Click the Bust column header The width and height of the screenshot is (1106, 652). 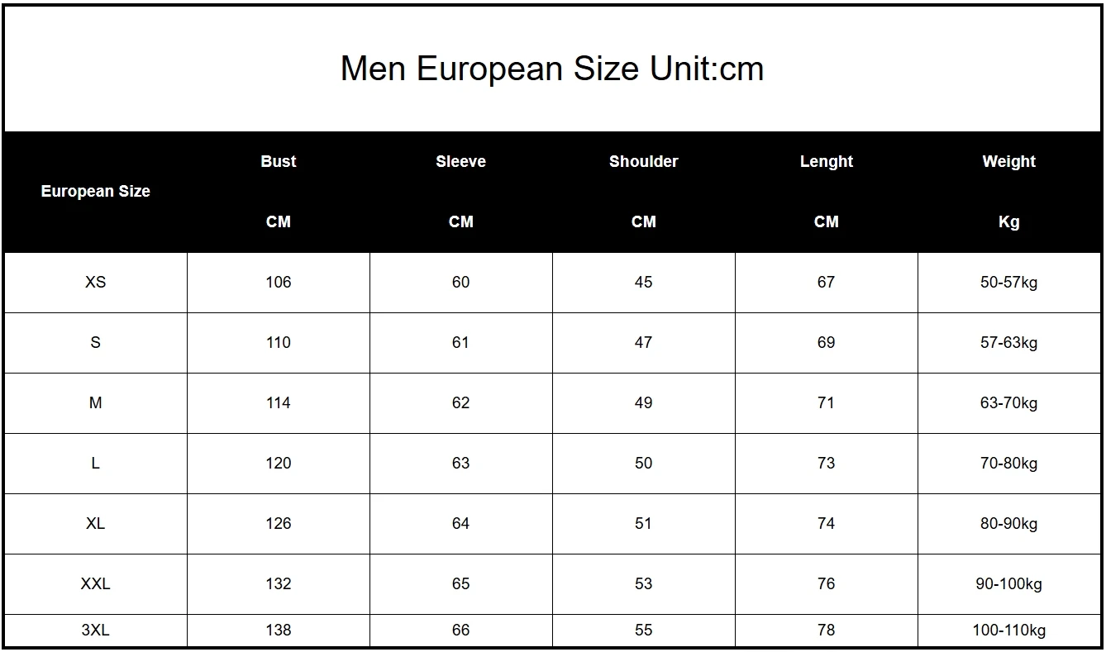(278, 162)
